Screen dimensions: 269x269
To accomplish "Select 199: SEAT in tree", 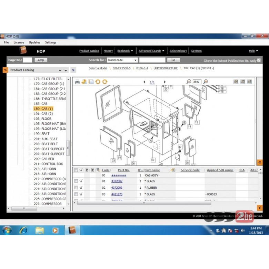I will (x=41, y=134).
